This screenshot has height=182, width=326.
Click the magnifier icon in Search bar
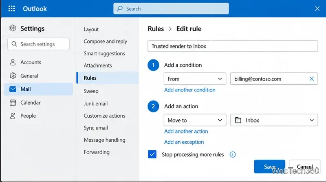point(120,9)
